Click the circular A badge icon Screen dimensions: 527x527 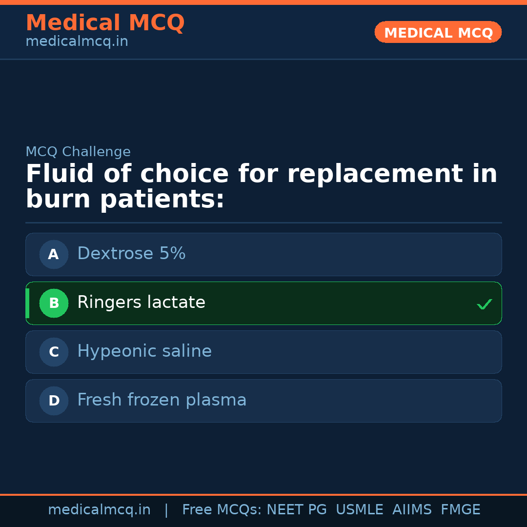54,254
